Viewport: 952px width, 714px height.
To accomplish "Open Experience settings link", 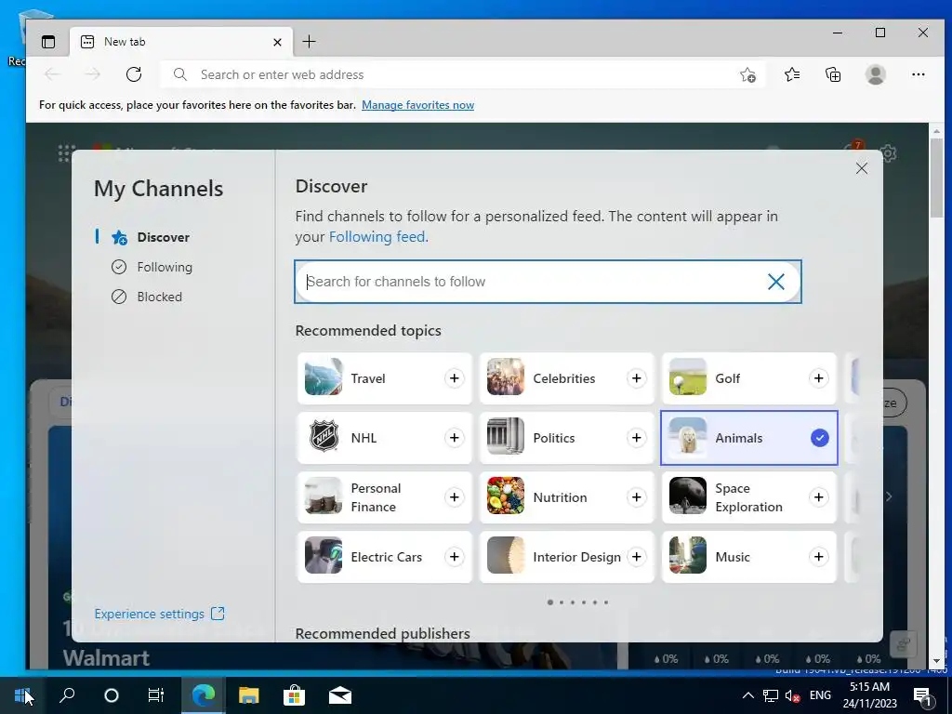I will click(149, 614).
